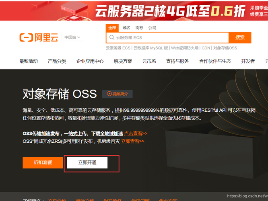Screen dimensions: 268x201
Task: Click the orange 搜索 button
Action: point(240,37)
